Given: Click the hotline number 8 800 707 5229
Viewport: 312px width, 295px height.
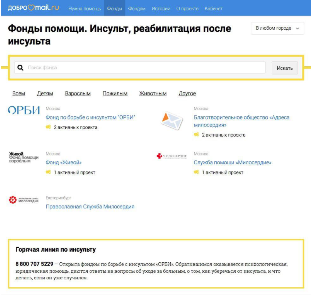Looking at the screenshot, I should [34, 264].
